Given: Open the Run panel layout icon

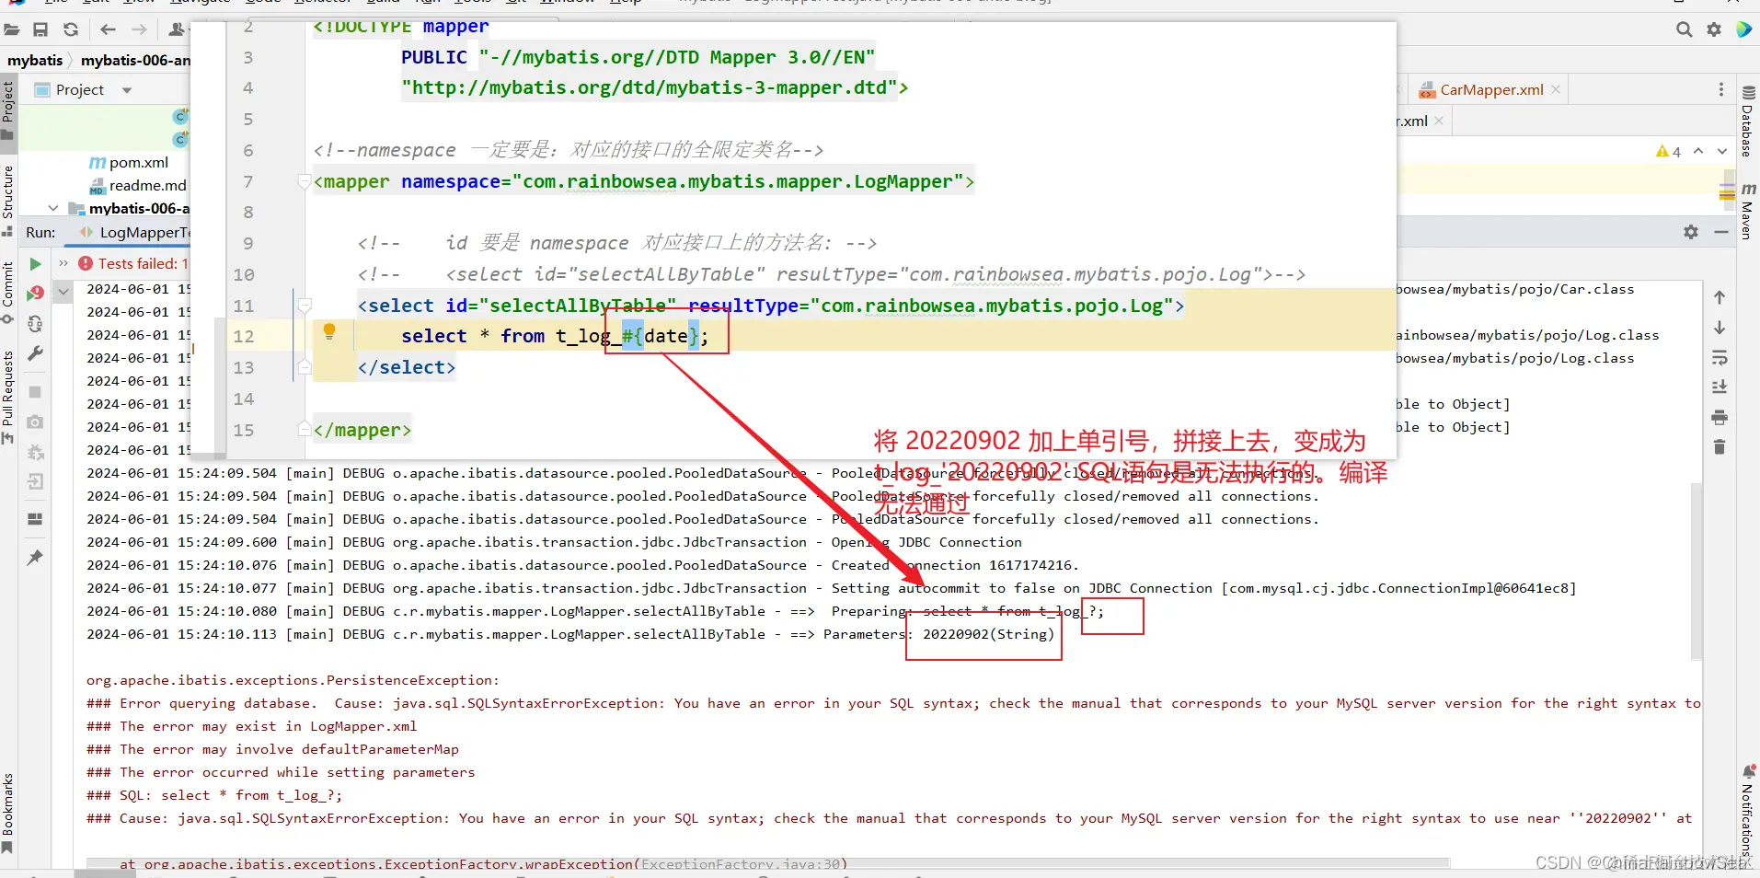Looking at the screenshot, I should click(x=35, y=519).
